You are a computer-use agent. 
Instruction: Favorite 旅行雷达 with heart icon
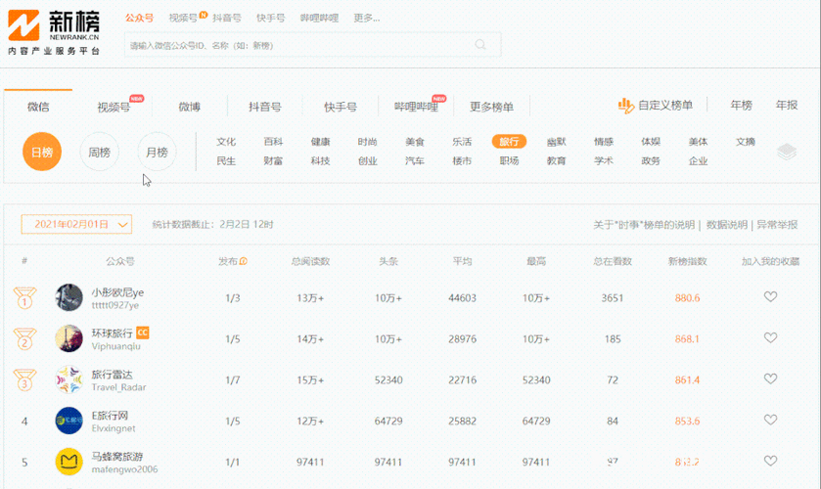pyautogui.click(x=770, y=378)
